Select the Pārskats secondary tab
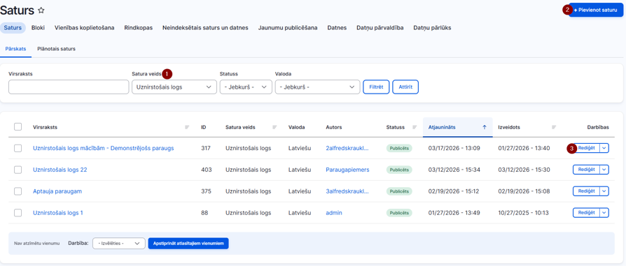The height and width of the screenshot is (266, 626). point(15,49)
